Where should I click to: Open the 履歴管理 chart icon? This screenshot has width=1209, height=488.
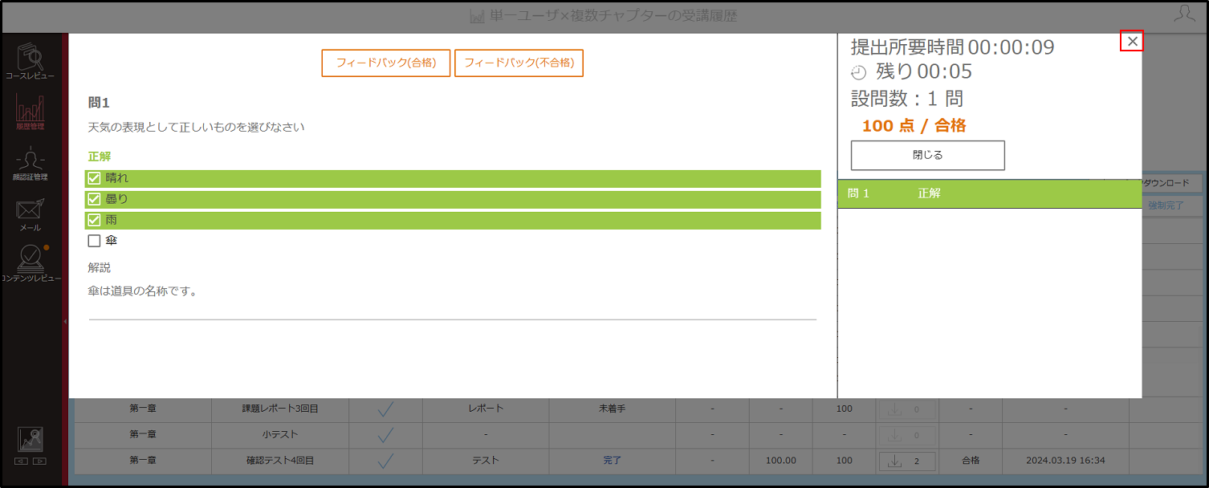[x=30, y=111]
